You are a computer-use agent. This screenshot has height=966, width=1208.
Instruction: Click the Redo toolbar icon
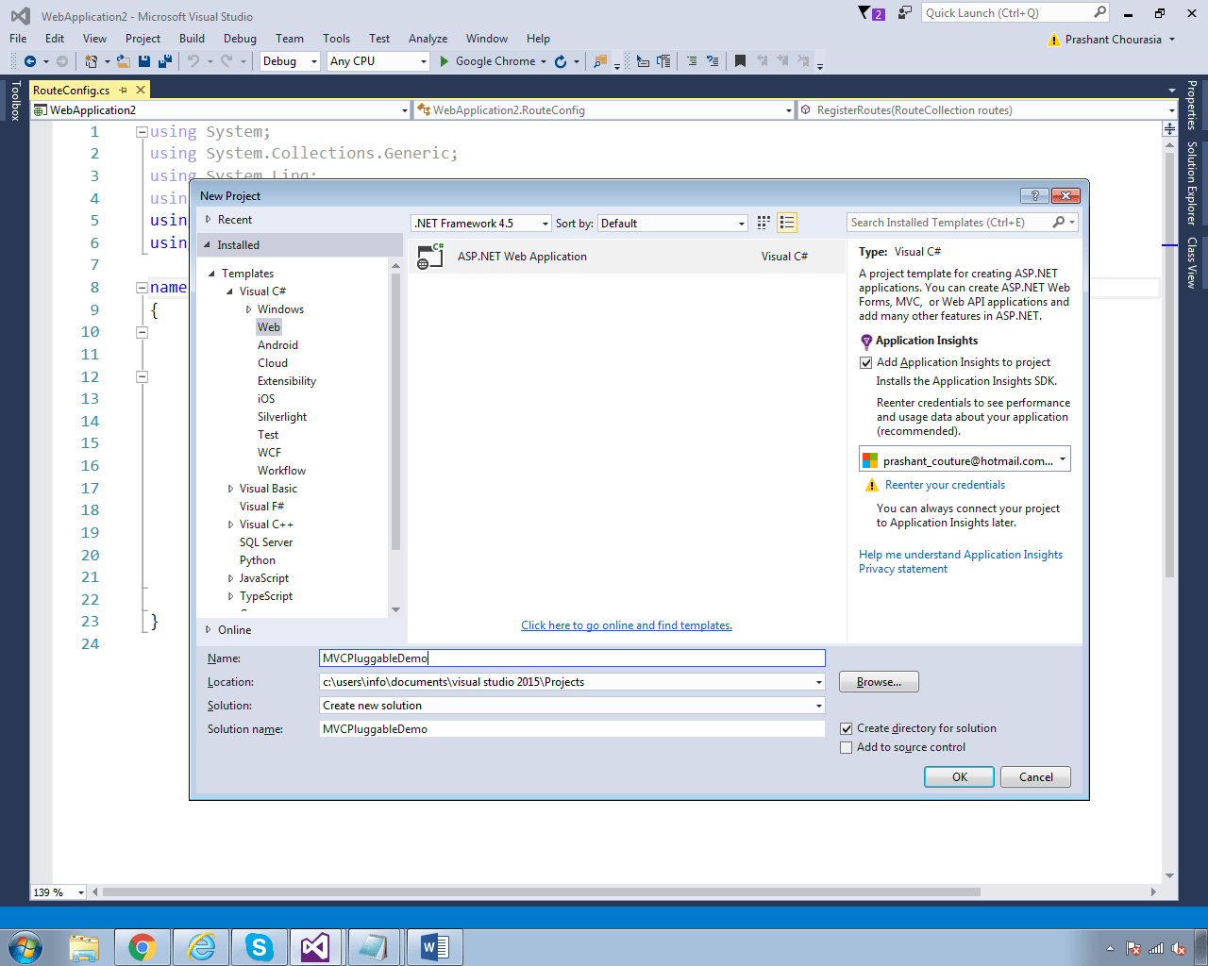[226, 61]
